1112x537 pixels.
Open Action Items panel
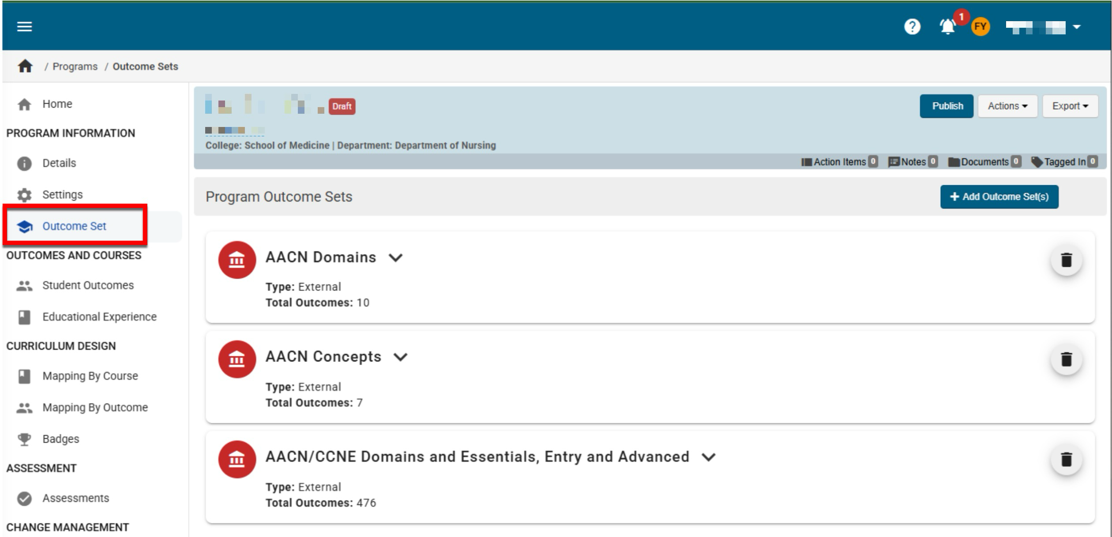[839, 162]
